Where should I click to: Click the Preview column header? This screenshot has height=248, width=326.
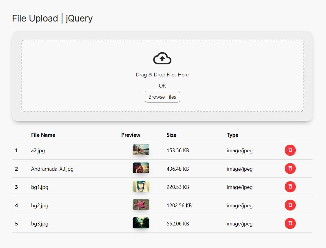pos(131,135)
